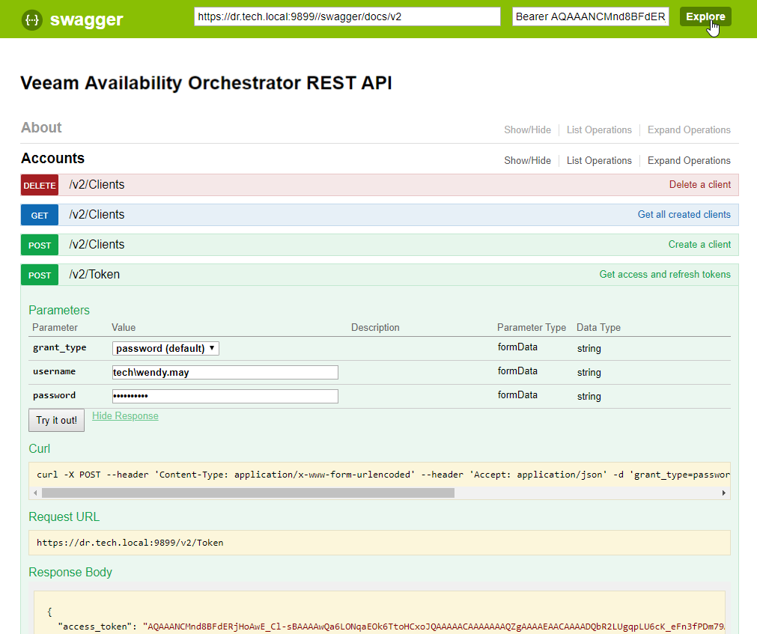The height and width of the screenshot is (634, 757).
Task: Collapse the POST /v2/Token path
Action: (94, 275)
